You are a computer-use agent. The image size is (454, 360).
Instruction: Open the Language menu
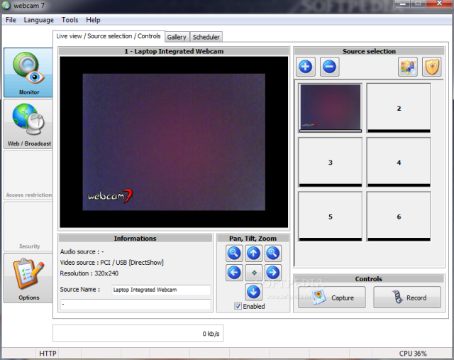(x=39, y=20)
